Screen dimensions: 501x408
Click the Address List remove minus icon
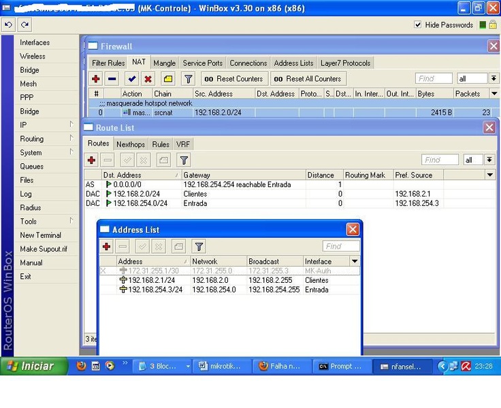point(123,246)
